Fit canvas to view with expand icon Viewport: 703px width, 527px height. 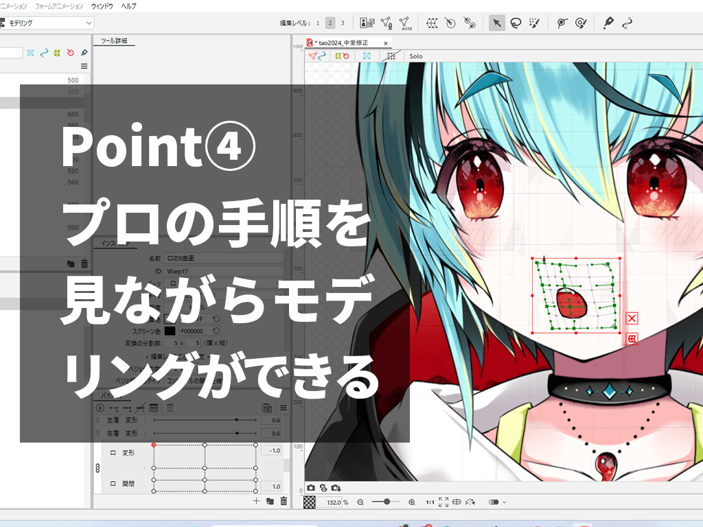click(443, 502)
